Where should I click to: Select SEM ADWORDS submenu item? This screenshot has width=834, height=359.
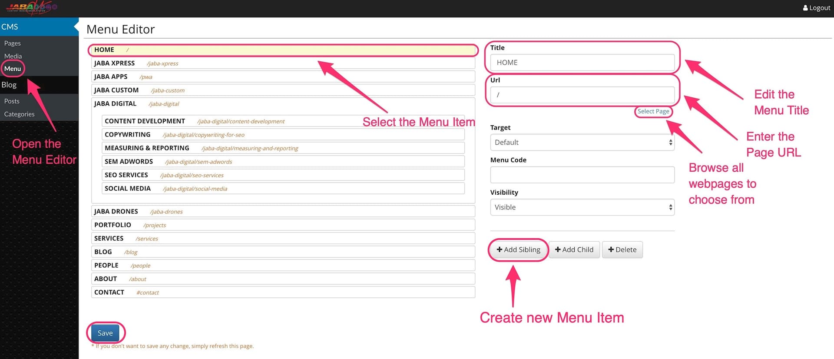283,162
